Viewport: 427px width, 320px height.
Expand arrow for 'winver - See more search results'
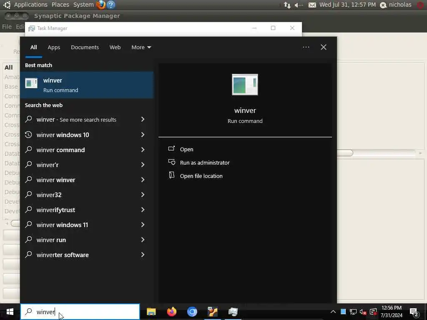[x=143, y=120]
